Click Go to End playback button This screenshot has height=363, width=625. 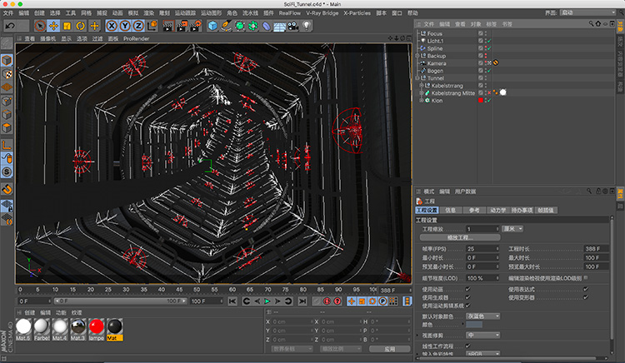(x=302, y=301)
